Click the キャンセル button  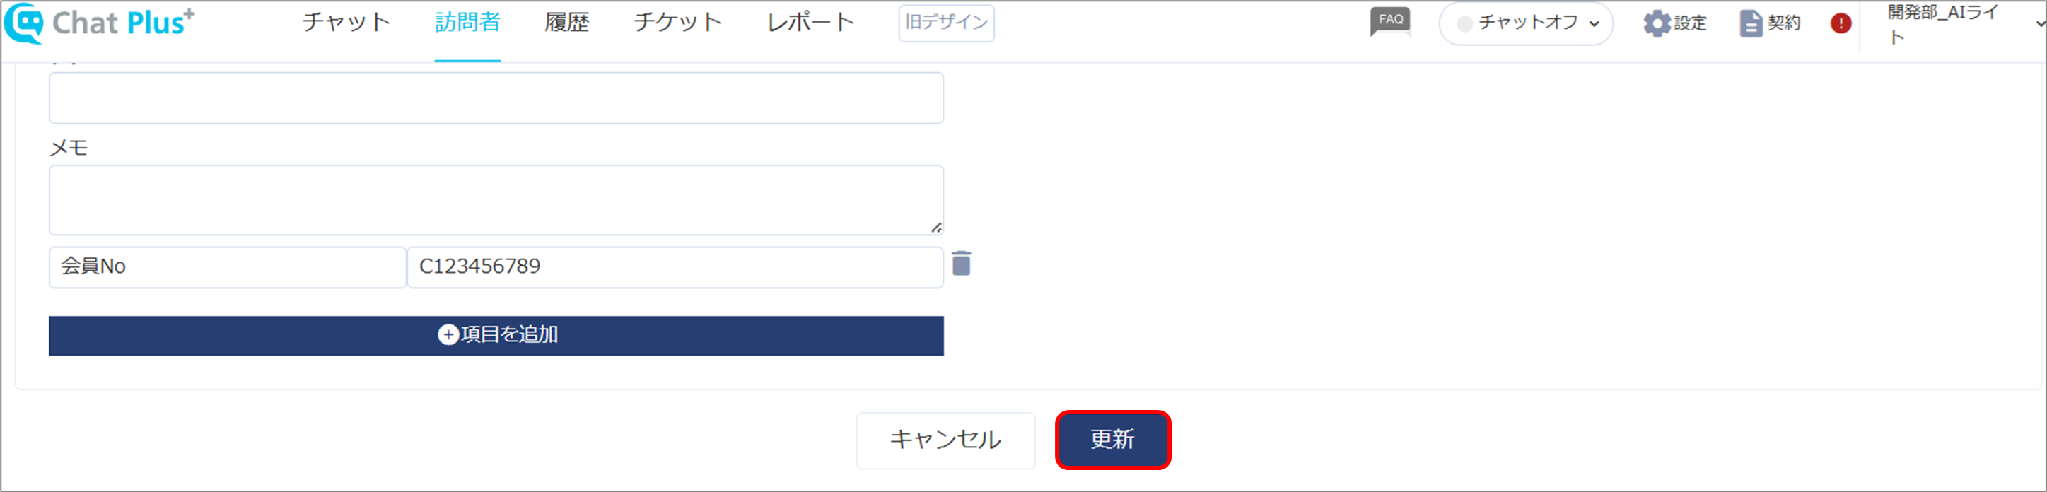[945, 440]
